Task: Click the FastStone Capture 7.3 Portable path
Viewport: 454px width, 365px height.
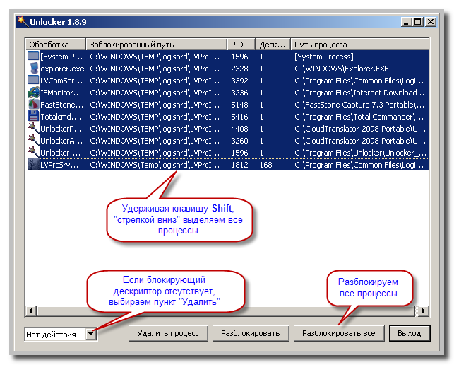Action: pyautogui.click(x=359, y=105)
